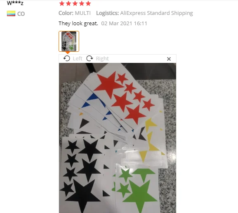
Task: Click 'AliExpress Standard Shipping' text
Action: [156, 13]
